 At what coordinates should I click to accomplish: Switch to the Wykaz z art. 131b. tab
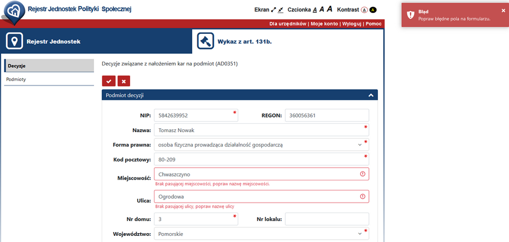pos(288,41)
